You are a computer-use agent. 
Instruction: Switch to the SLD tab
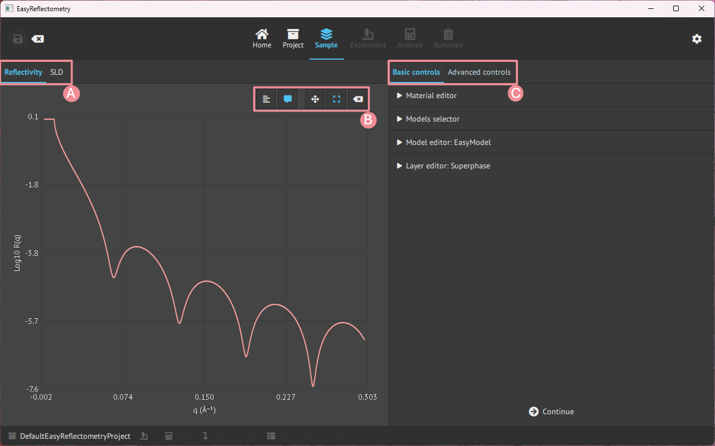(56, 72)
